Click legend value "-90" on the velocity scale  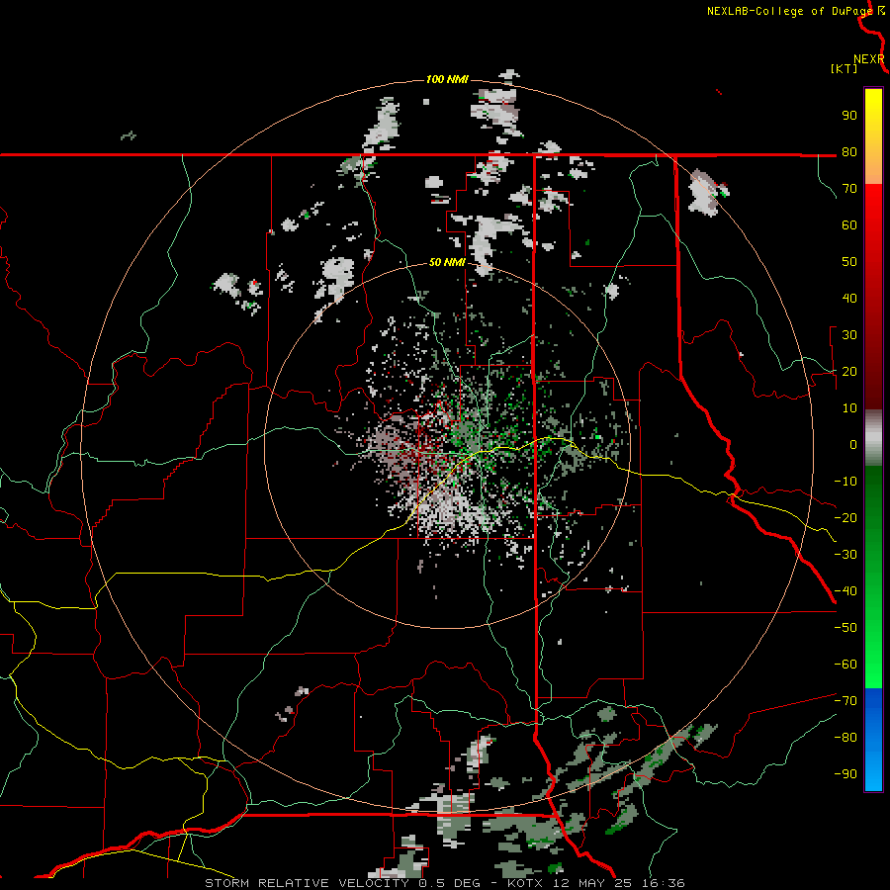click(x=845, y=774)
